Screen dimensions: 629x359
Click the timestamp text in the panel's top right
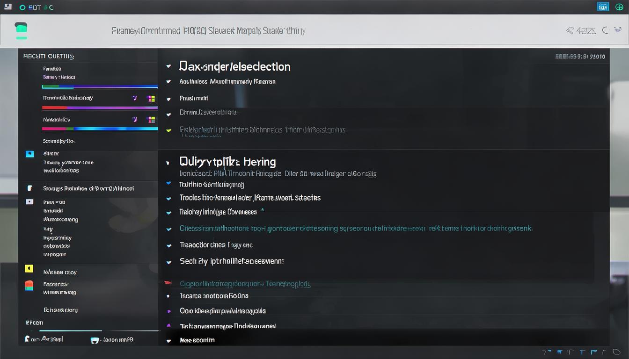coord(580,57)
